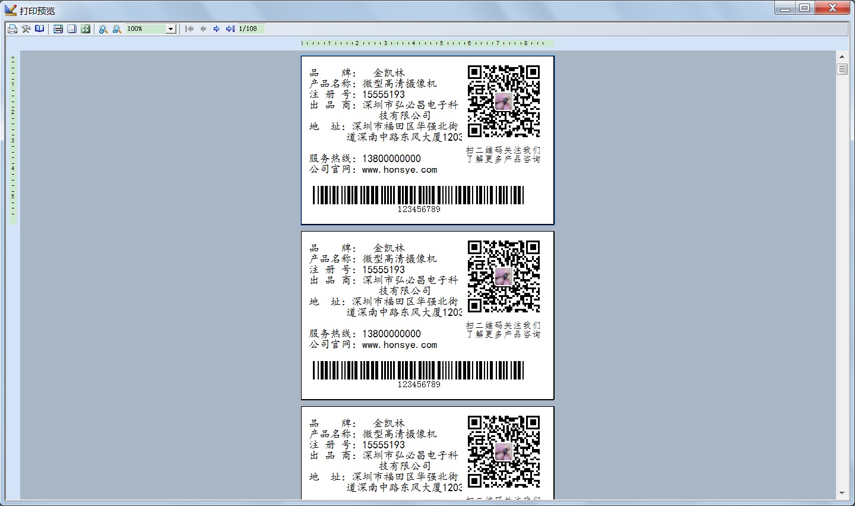Click the first label's QR code
This screenshot has height=506, width=855.
[503, 102]
